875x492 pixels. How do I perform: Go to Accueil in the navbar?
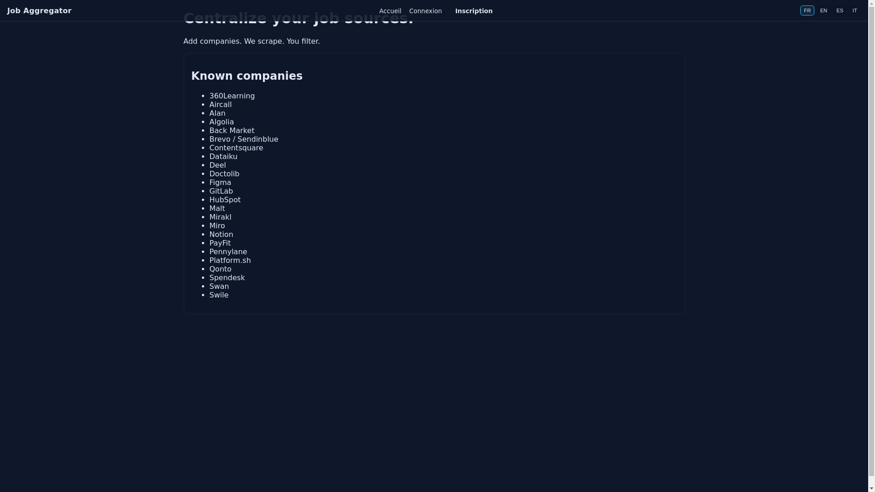point(390,11)
